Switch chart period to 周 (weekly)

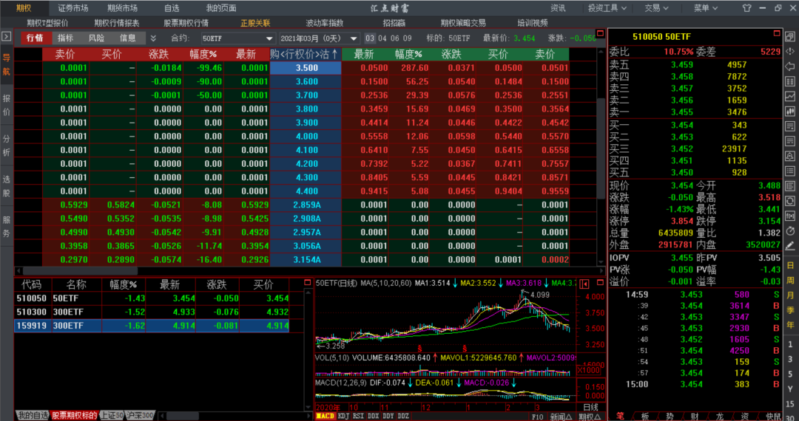tap(790, 280)
